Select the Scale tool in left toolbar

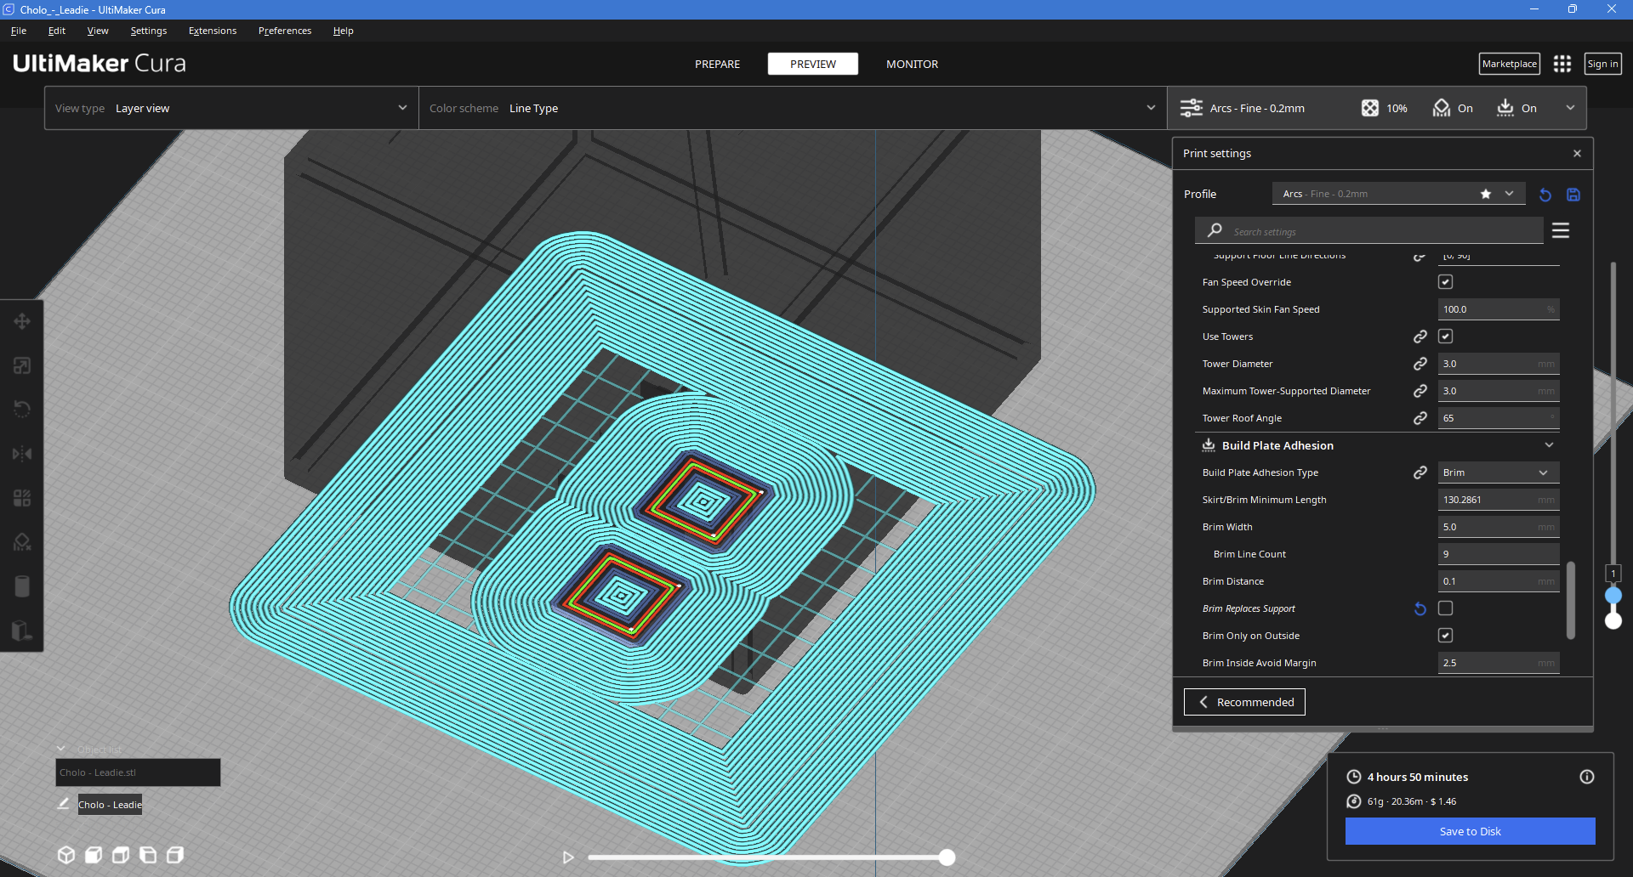22,365
